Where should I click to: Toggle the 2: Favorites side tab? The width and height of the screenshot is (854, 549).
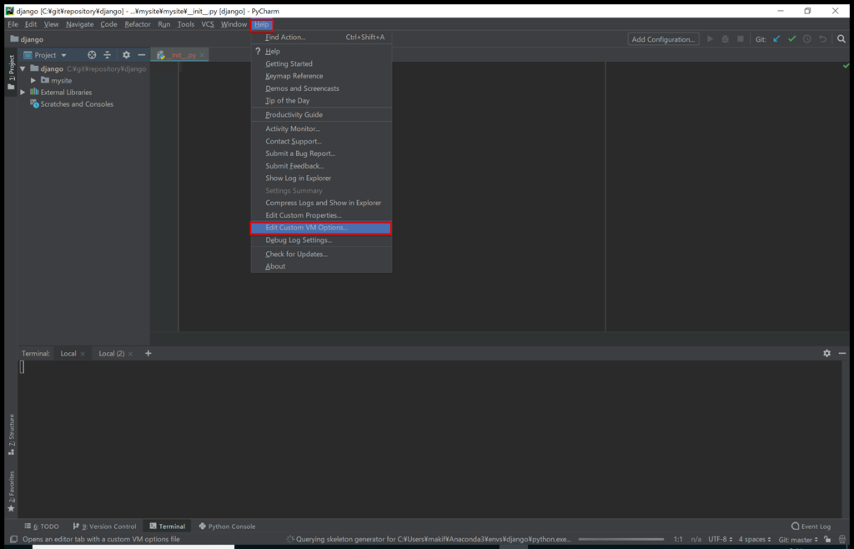click(11, 491)
